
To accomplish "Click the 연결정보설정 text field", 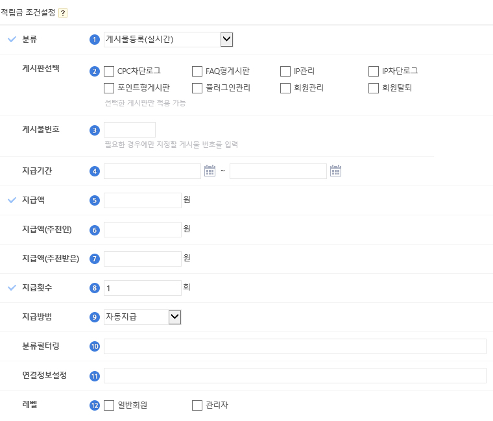I will [295, 376].
